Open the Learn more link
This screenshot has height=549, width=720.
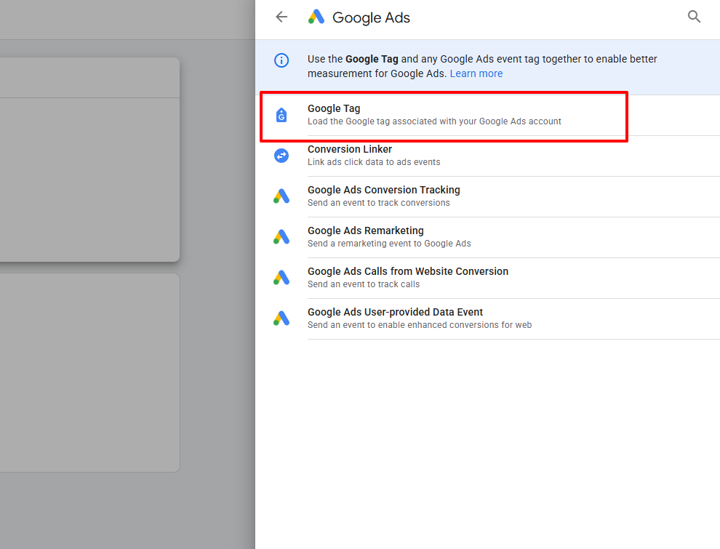(476, 73)
